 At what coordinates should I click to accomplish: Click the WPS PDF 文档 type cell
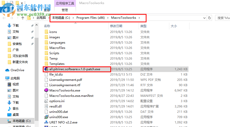[151, 80]
